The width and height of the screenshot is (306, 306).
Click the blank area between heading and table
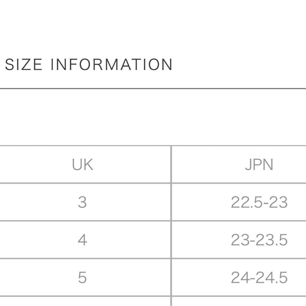[153, 117]
